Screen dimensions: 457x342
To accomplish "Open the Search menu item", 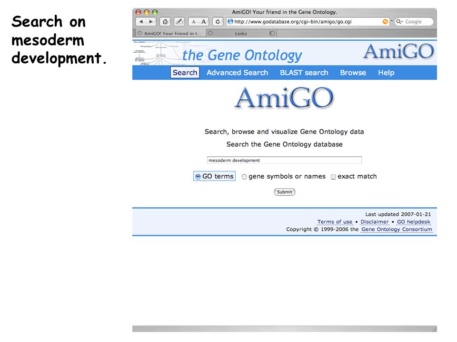I will coord(185,72).
